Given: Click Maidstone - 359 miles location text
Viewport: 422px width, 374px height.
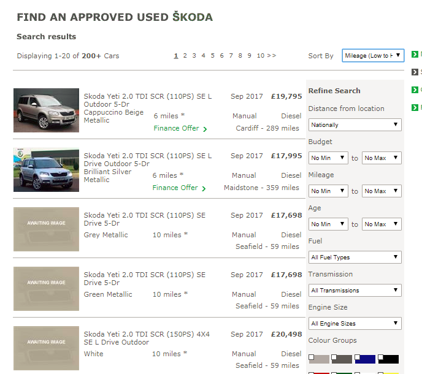Looking at the screenshot, I should [261, 188].
